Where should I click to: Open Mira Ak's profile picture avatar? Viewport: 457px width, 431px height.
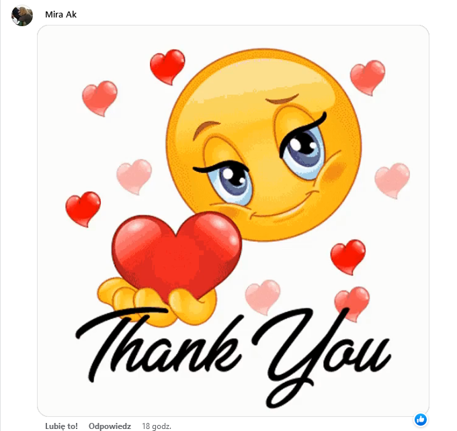[22, 15]
